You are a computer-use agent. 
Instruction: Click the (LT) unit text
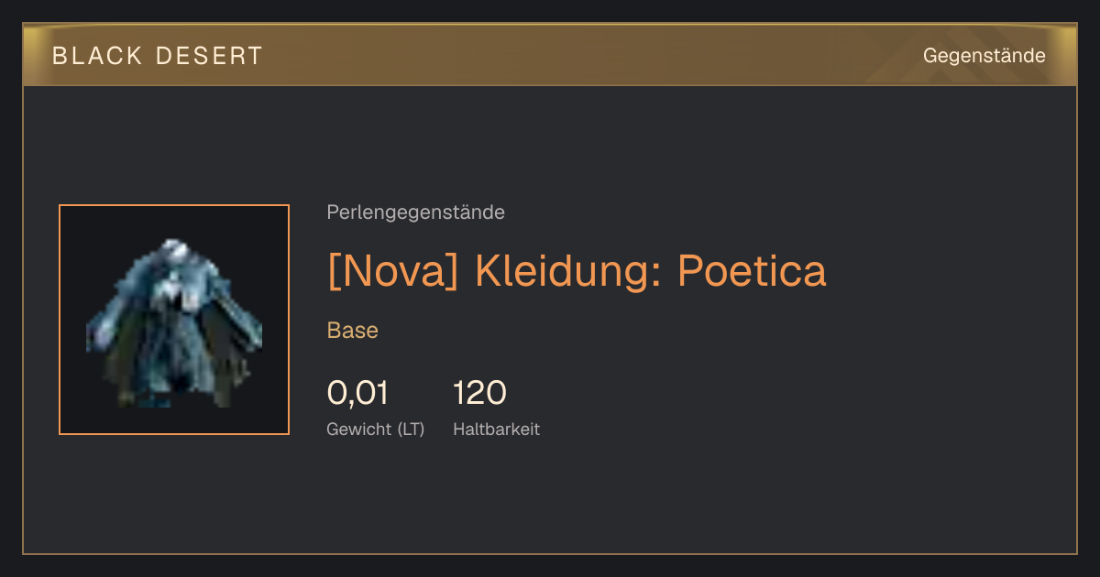click(x=411, y=430)
